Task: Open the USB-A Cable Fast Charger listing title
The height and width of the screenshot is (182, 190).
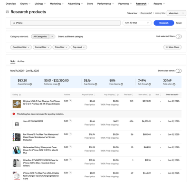Action: click(x=41, y=176)
